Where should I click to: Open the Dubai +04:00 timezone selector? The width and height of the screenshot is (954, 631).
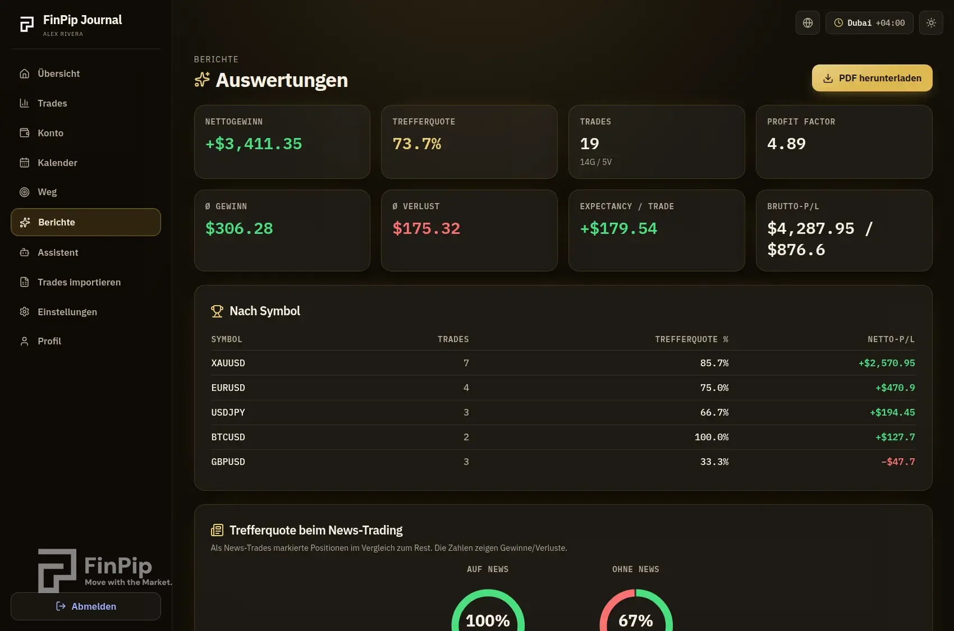click(869, 23)
